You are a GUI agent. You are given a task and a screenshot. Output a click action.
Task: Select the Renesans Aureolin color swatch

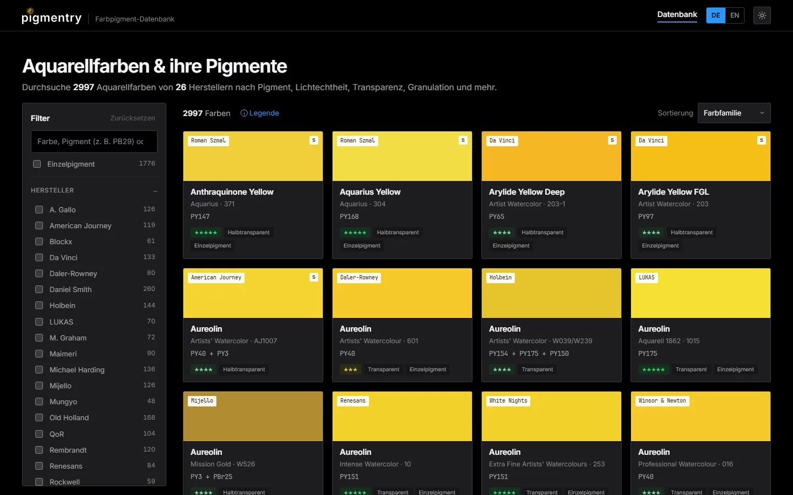(x=402, y=416)
